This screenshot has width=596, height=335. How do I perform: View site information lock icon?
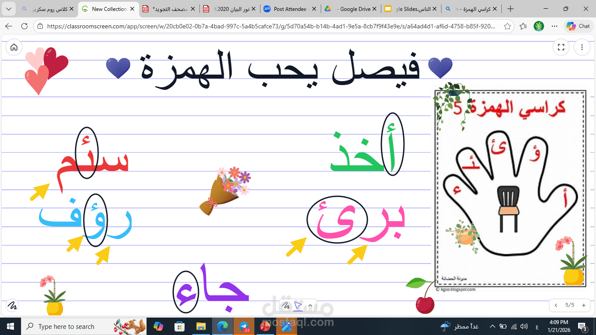(40, 26)
